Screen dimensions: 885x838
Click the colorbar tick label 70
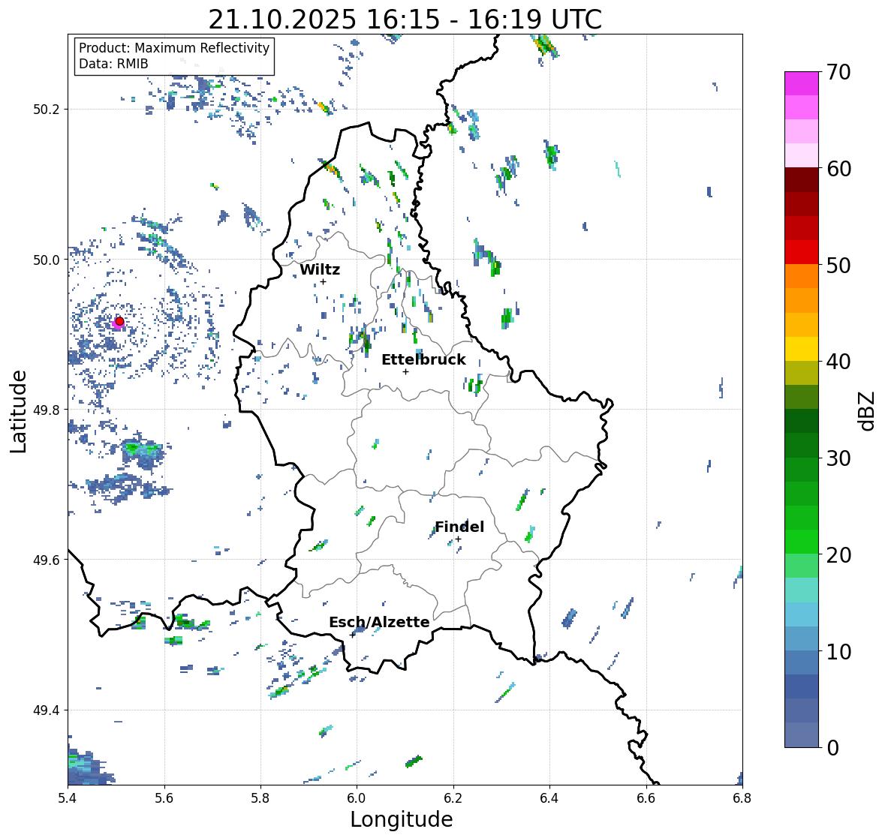pyautogui.click(x=838, y=72)
